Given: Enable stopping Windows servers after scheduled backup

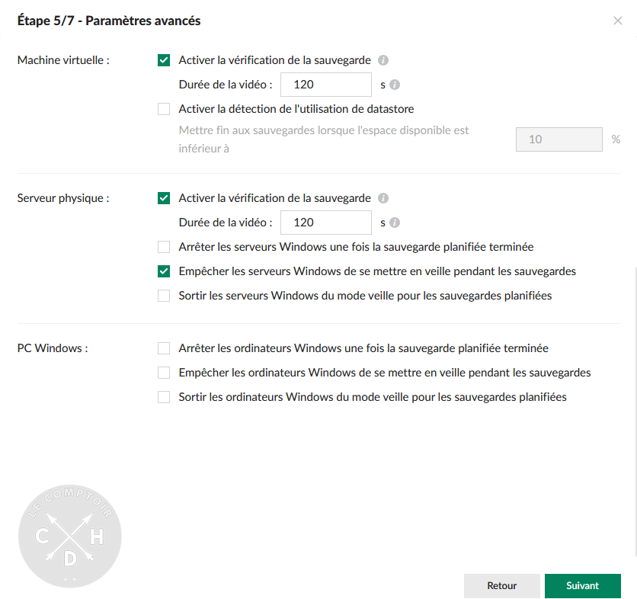Looking at the screenshot, I should pyautogui.click(x=163, y=247).
